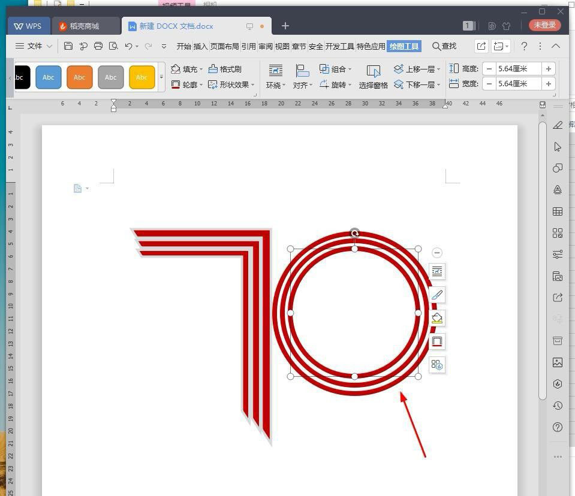Image resolution: width=575 pixels, height=496 pixels.
Task: Bring shape forward with 上移一层
Action: click(x=417, y=68)
